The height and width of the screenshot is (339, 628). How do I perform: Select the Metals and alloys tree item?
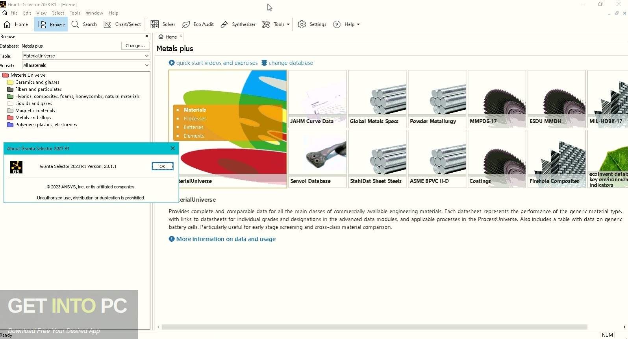tap(33, 118)
